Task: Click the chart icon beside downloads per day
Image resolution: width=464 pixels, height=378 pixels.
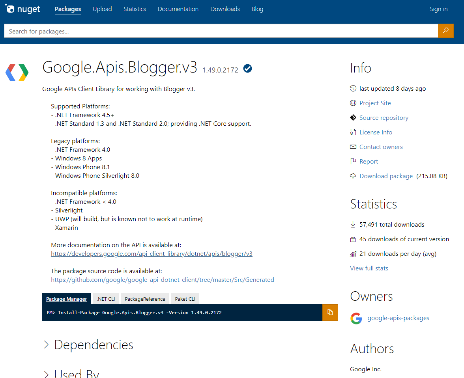Action: [x=353, y=253]
